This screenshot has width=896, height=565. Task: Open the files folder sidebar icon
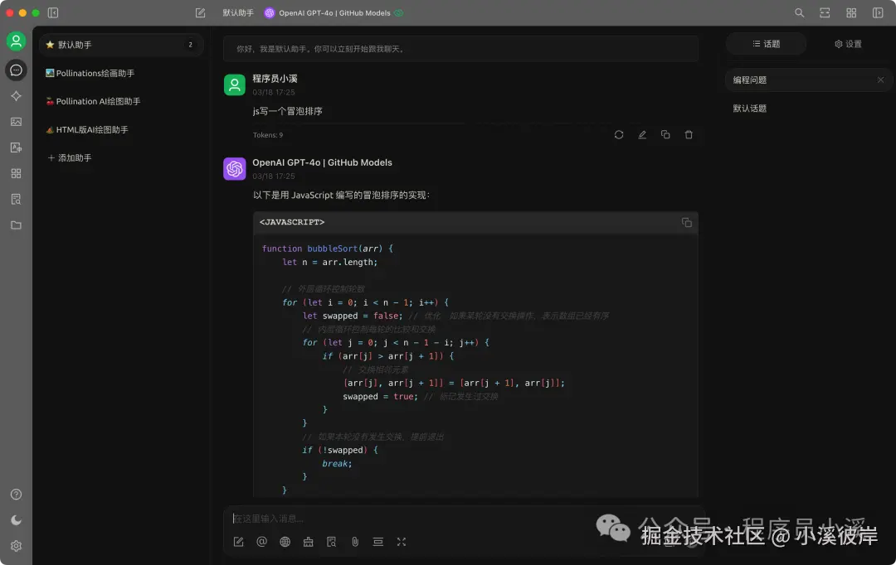point(16,225)
